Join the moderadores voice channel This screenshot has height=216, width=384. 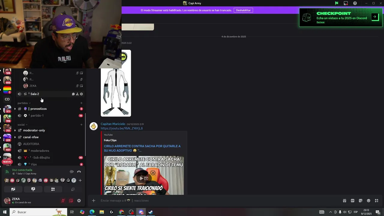50,151
